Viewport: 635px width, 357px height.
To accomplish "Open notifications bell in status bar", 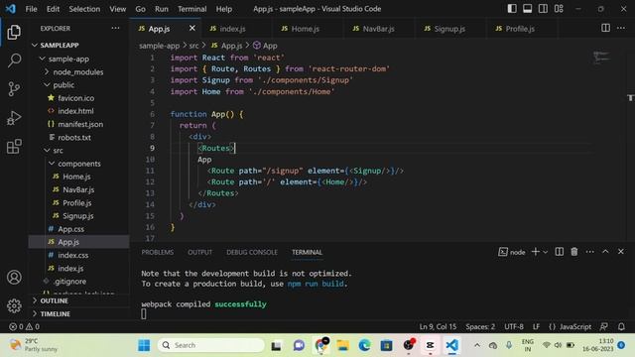I will point(621,326).
